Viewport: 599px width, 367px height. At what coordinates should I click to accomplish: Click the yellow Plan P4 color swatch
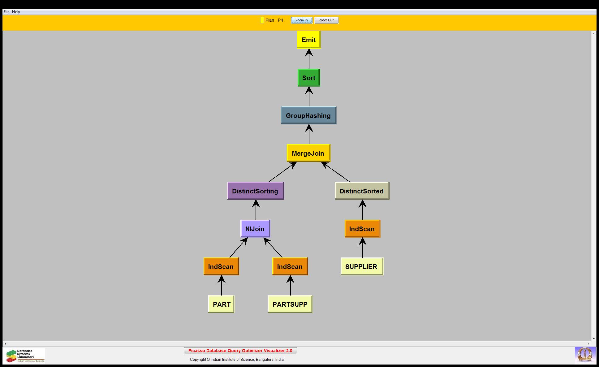[x=262, y=20]
